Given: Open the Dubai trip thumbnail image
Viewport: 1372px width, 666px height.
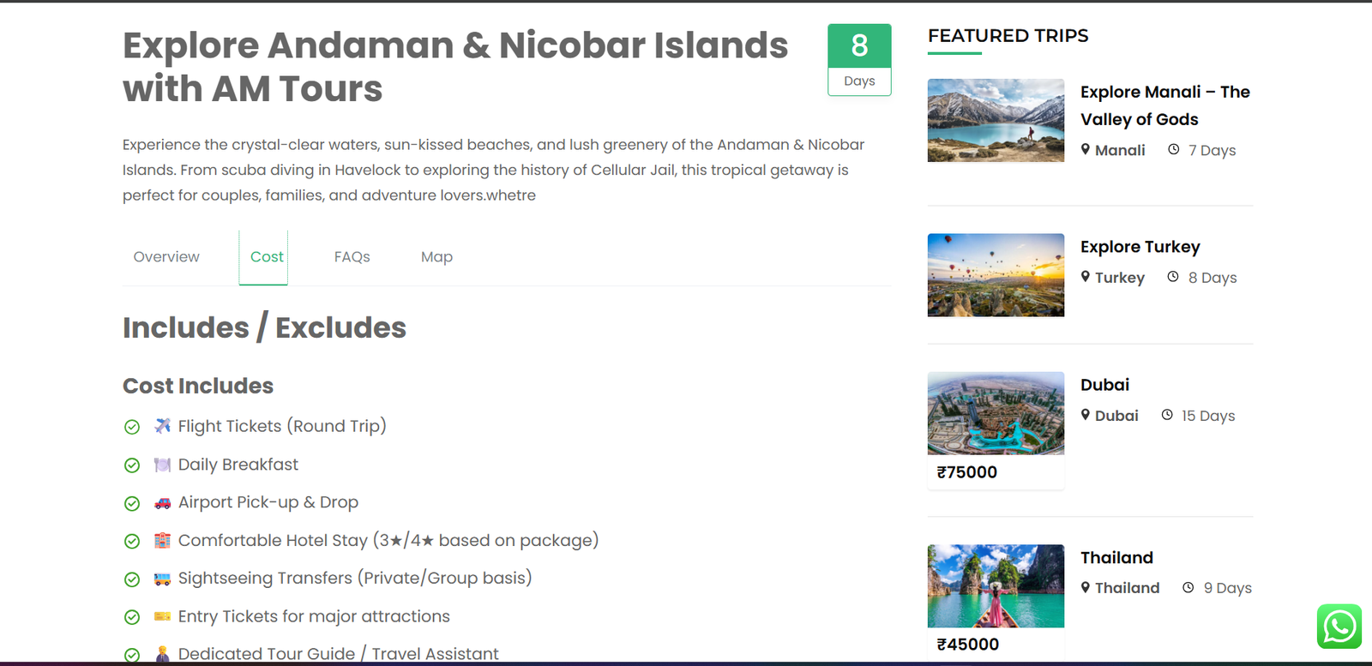Looking at the screenshot, I should [996, 413].
